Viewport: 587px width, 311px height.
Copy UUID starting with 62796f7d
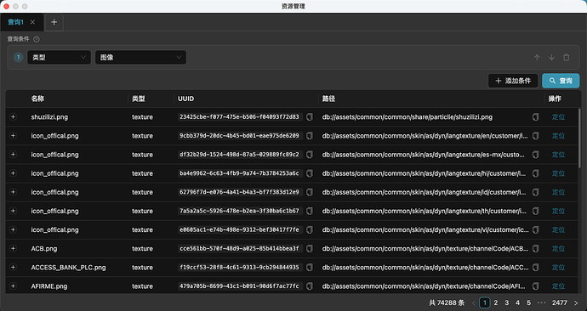[310, 192]
